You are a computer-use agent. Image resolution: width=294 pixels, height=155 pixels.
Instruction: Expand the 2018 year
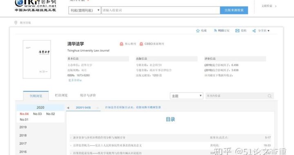pos(23,135)
